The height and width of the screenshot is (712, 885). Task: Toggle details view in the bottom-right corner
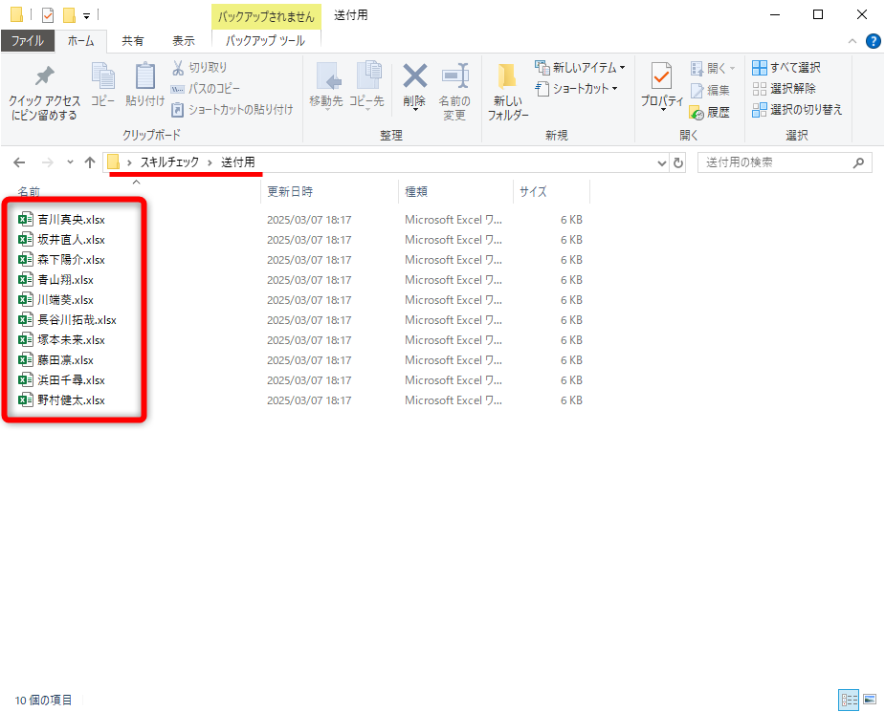[849, 700]
